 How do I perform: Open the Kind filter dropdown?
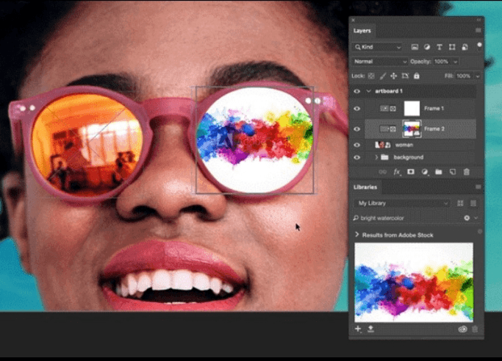[378, 47]
